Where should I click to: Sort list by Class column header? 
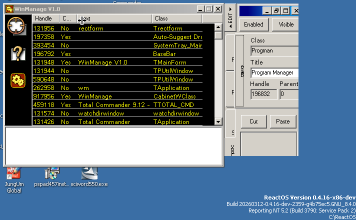pos(177,18)
